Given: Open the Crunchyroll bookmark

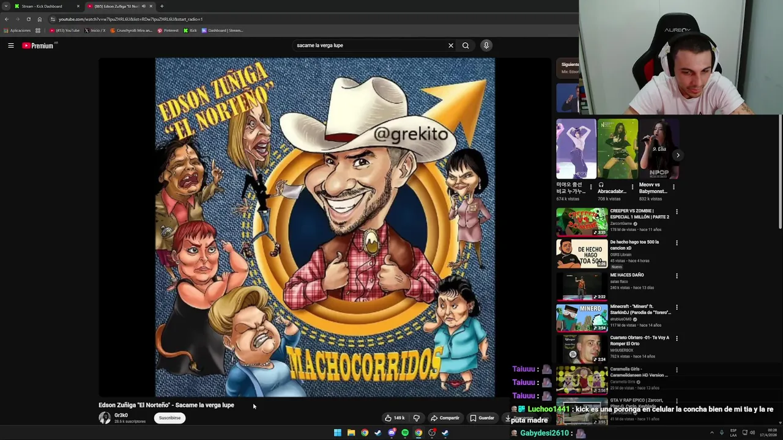Looking at the screenshot, I should coord(131,30).
